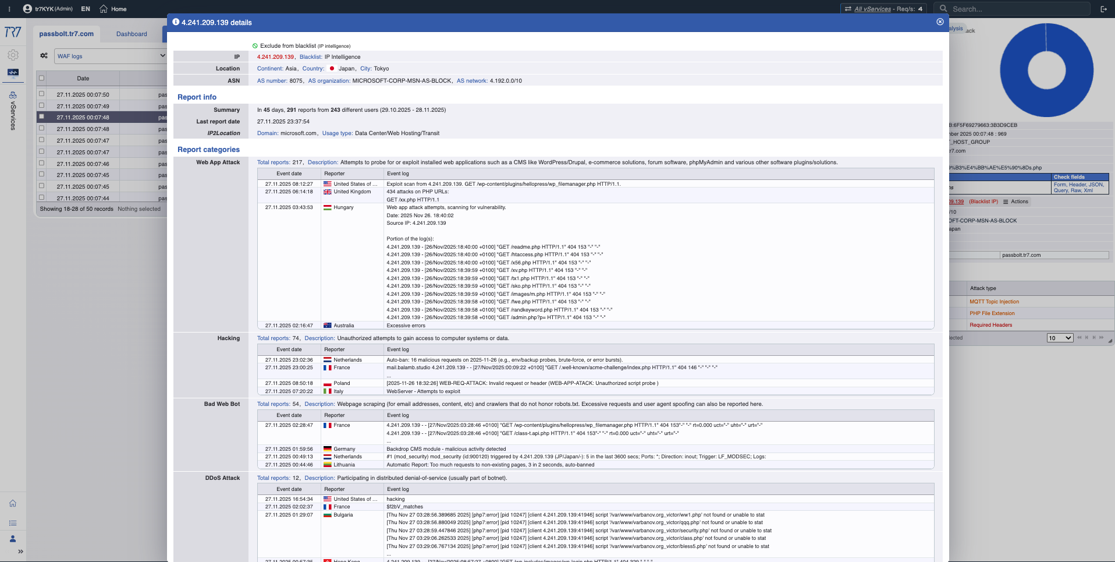Click the Germany flag in Bad Web Bot table

coord(328,449)
